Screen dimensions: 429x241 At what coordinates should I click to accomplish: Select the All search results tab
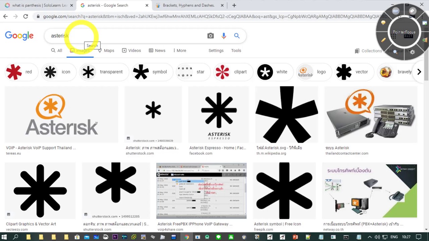coord(57,51)
